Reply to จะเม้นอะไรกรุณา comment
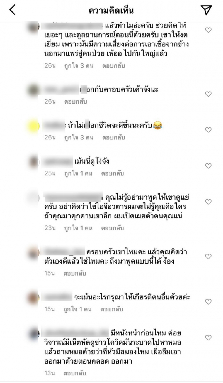Image resolution: width=223 pixels, height=383 pixels. click(112, 309)
